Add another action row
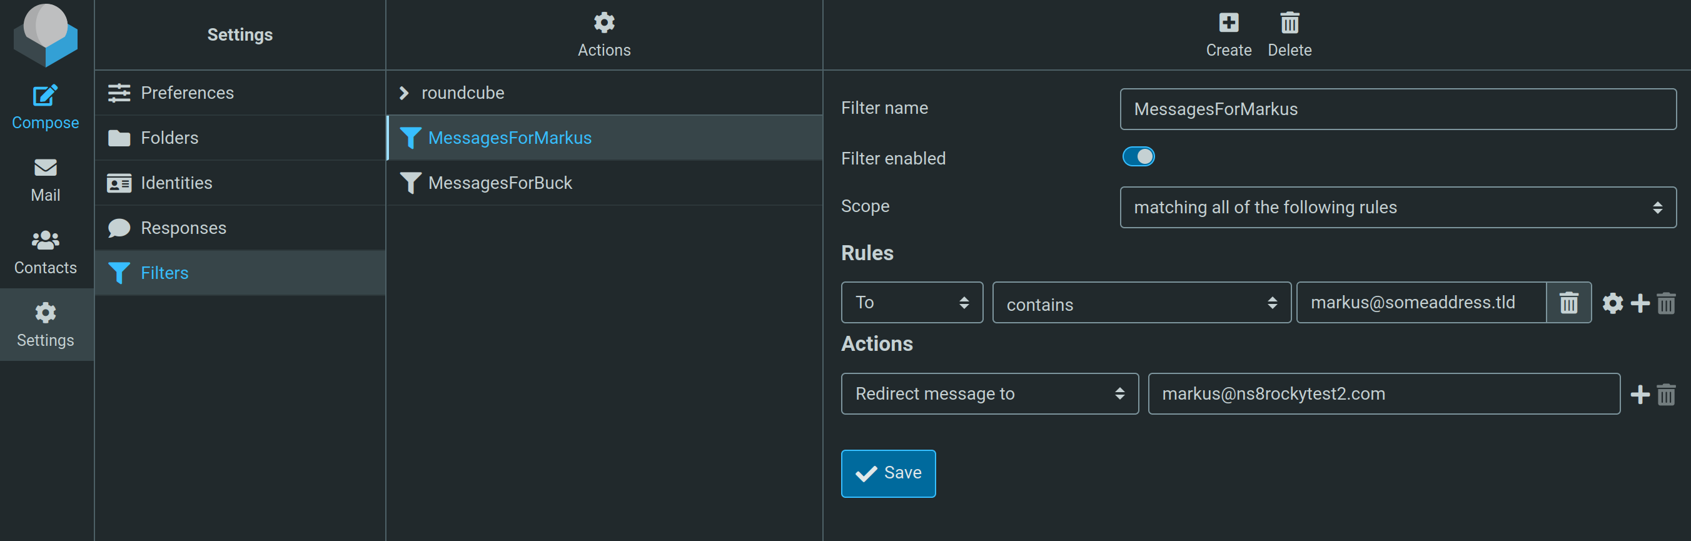1691x541 pixels. point(1640,394)
